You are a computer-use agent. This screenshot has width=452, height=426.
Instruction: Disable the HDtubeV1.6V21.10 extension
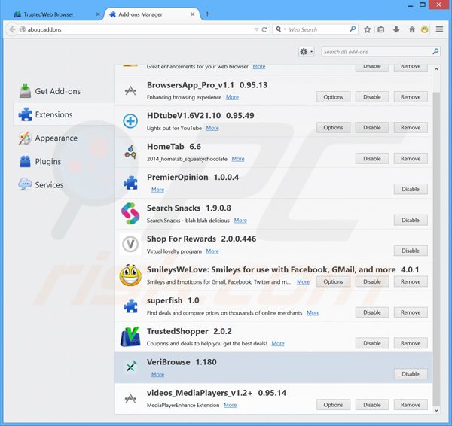click(x=372, y=128)
